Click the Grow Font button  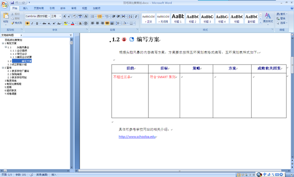coord(64,16)
